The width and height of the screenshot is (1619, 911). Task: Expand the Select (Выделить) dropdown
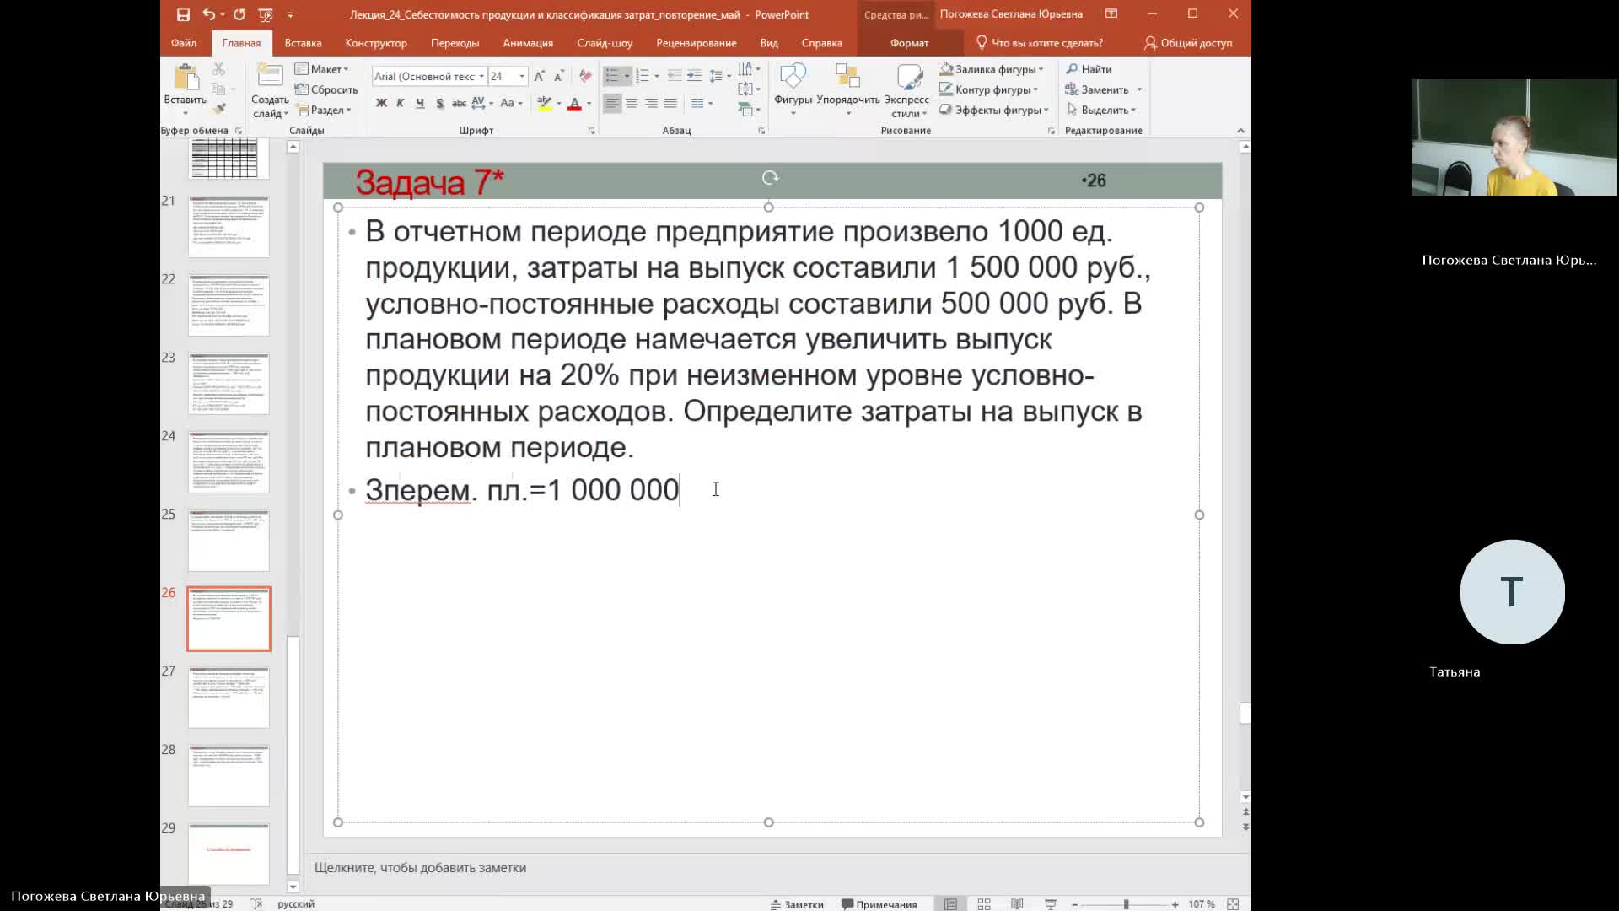1102,110
